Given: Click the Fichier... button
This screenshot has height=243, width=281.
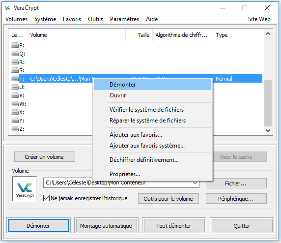Looking at the screenshot, I should coord(236,183).
